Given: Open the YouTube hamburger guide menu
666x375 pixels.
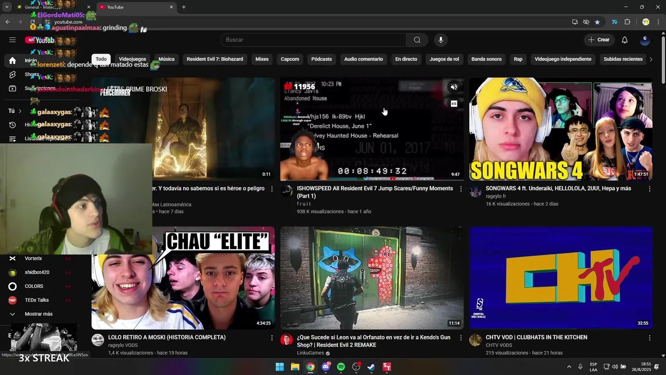Looking at the screenshot, I should (12, 40).
